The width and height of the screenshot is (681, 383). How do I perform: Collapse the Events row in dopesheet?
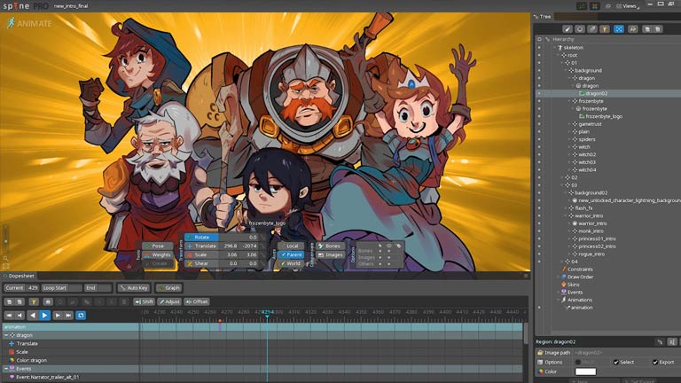point(6,369)
